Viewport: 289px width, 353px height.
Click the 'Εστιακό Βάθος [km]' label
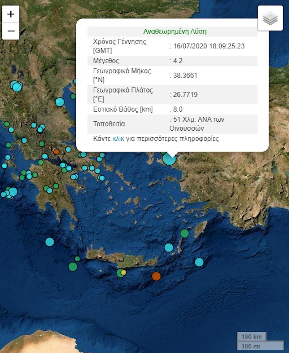[x=123, y=109]
